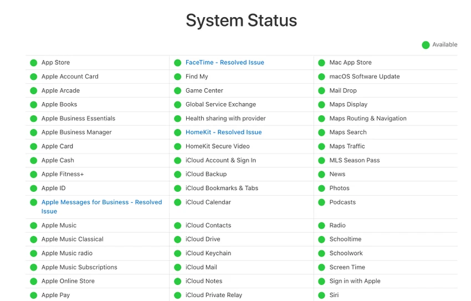471x301 pixels.
Task: Select the Apple Music radio entry
Action: click(67, 253)
